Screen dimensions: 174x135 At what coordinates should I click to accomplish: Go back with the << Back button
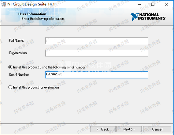pyautogui.click(x=103, y=129)
